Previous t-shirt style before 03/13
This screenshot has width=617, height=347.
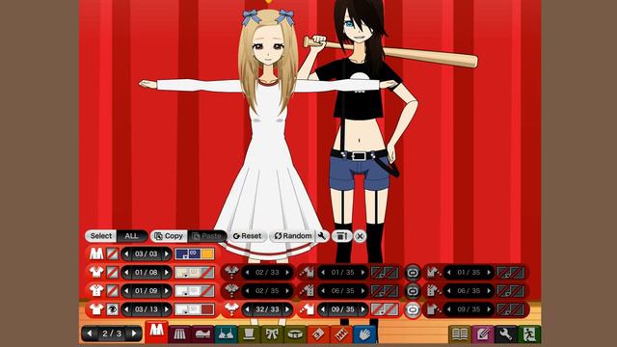(x=126, y=309)
